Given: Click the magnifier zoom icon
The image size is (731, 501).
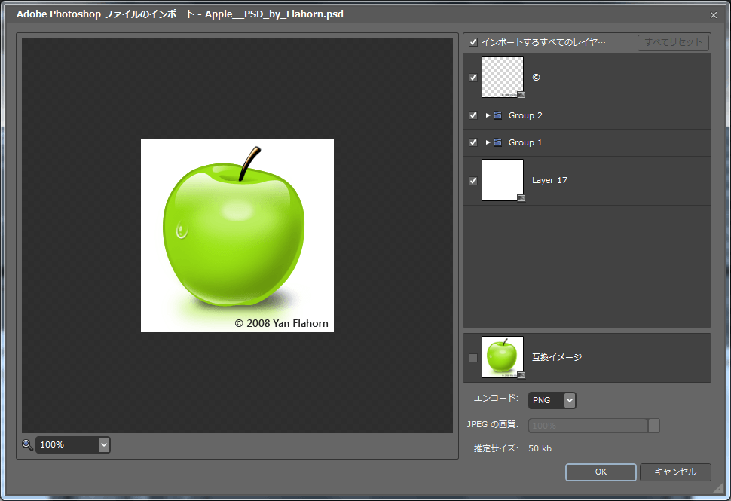Looking at the screenshot, I should tap(27, 444).
